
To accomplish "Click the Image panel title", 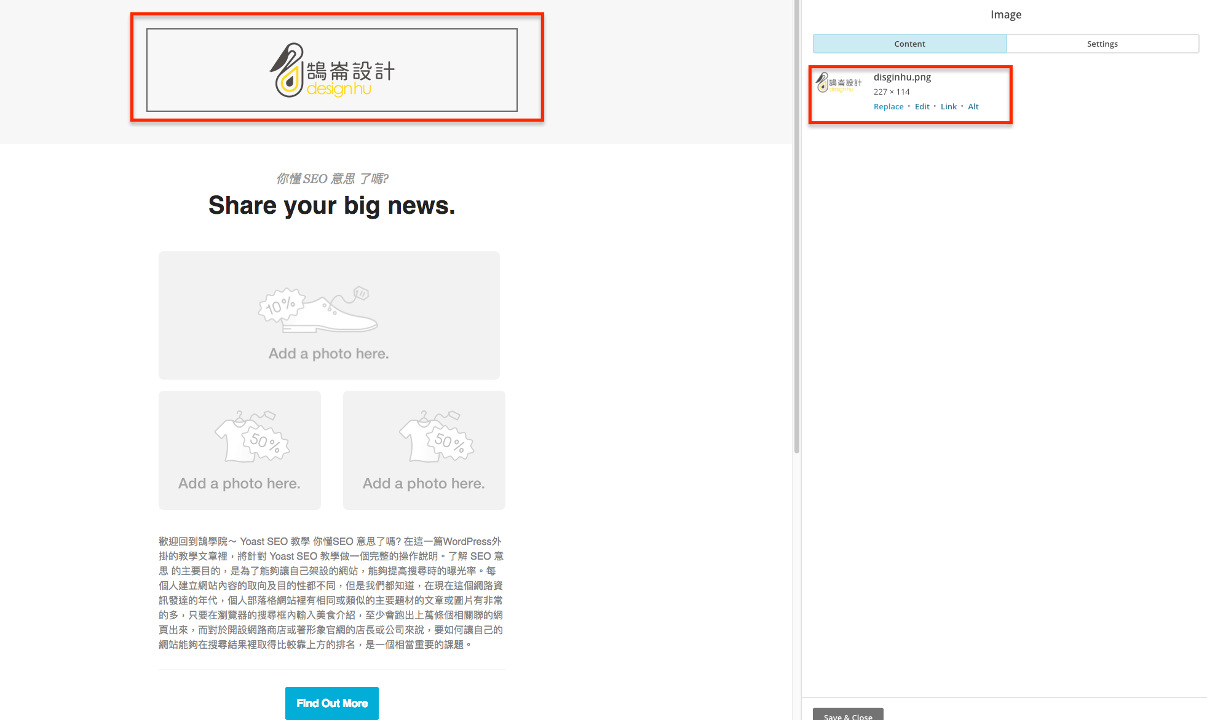I will (x=1005, y=15).
